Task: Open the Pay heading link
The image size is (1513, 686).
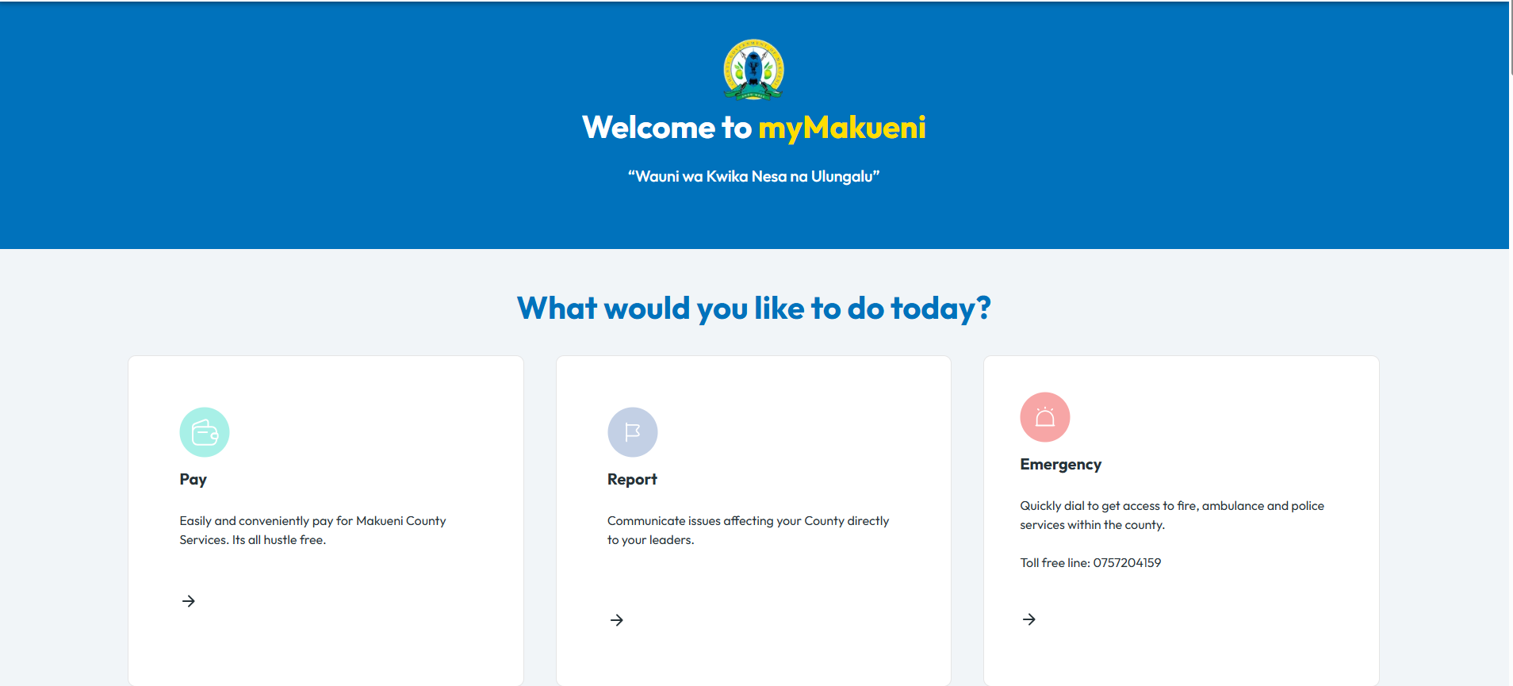Action: [x=193, y=479]
